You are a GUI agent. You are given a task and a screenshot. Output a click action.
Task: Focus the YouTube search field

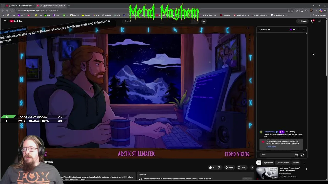pos(157,21)
